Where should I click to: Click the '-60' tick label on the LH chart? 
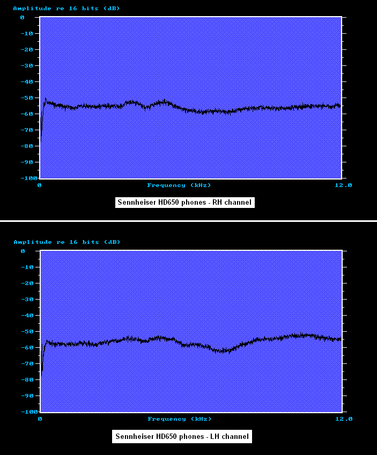(x=27, y=347)
